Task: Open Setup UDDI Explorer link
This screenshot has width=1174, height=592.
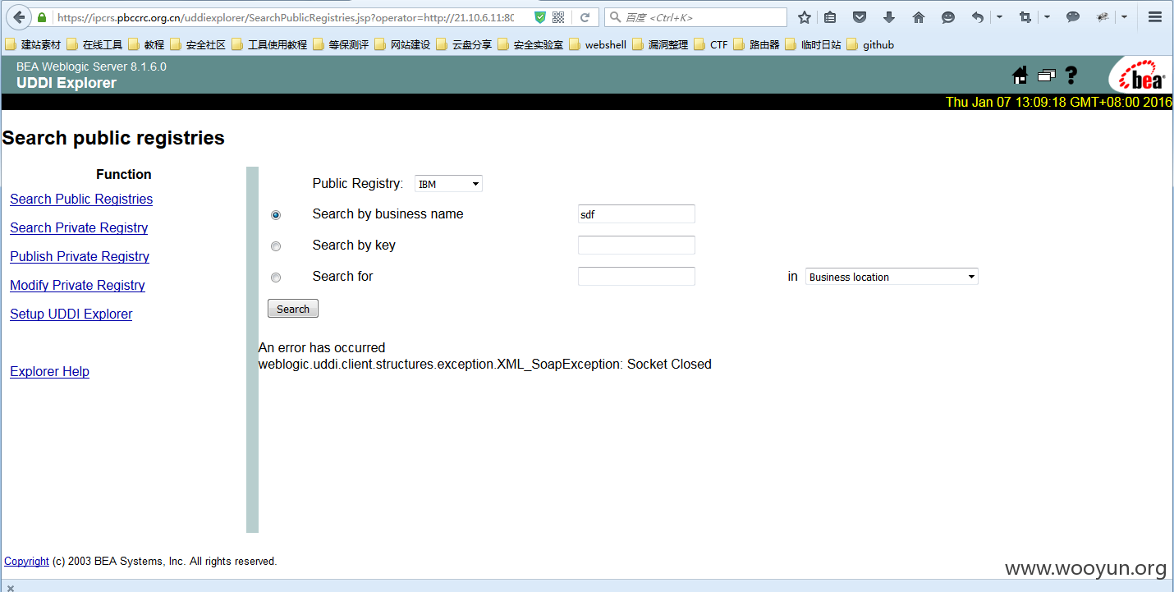Action: [71, 314]
